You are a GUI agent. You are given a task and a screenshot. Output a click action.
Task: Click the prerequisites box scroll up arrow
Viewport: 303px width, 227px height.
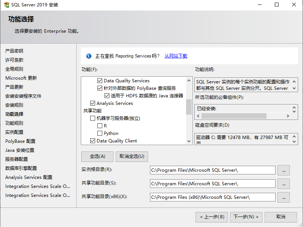[x=294, y=107]
